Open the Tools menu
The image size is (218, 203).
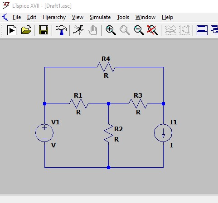point(123,17)
